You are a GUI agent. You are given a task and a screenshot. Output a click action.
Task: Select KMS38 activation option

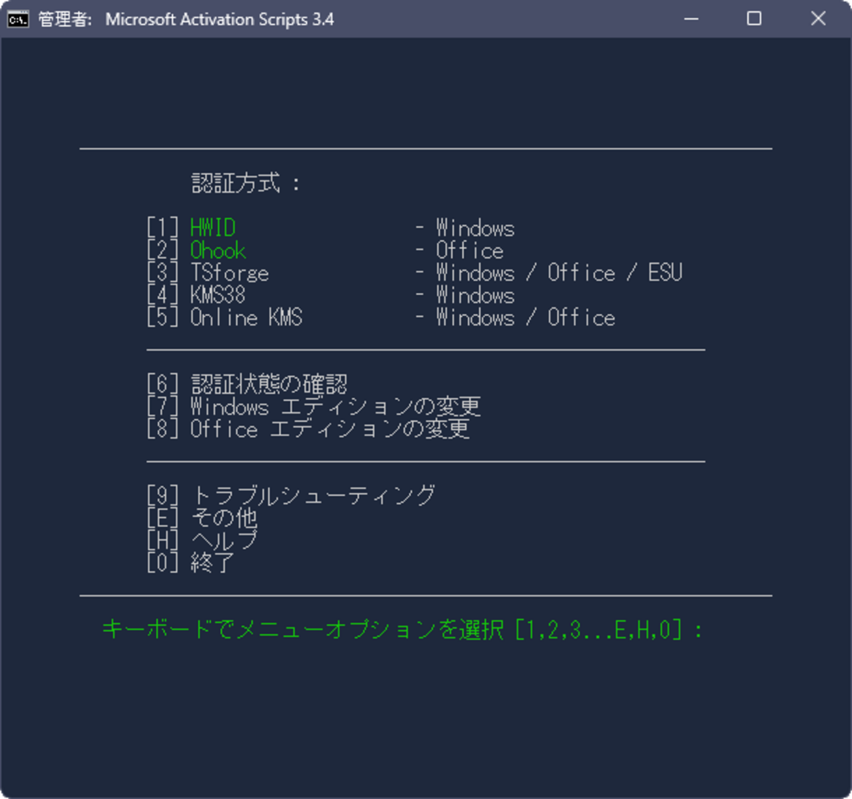(218, 296)
